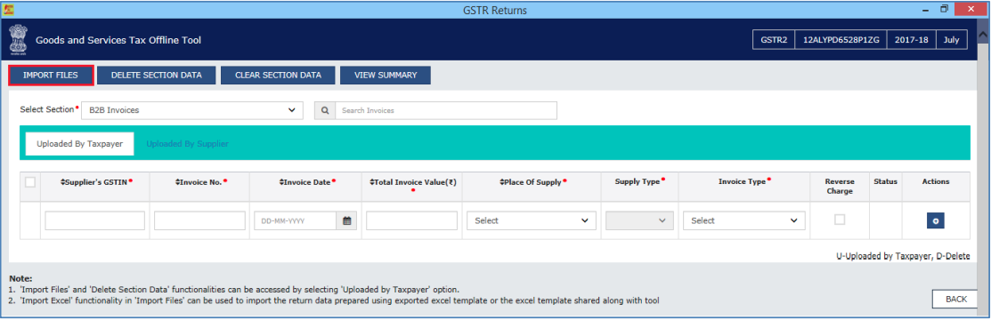Click the Supply Type column header
991x320 pixels.
pos(639,181)
